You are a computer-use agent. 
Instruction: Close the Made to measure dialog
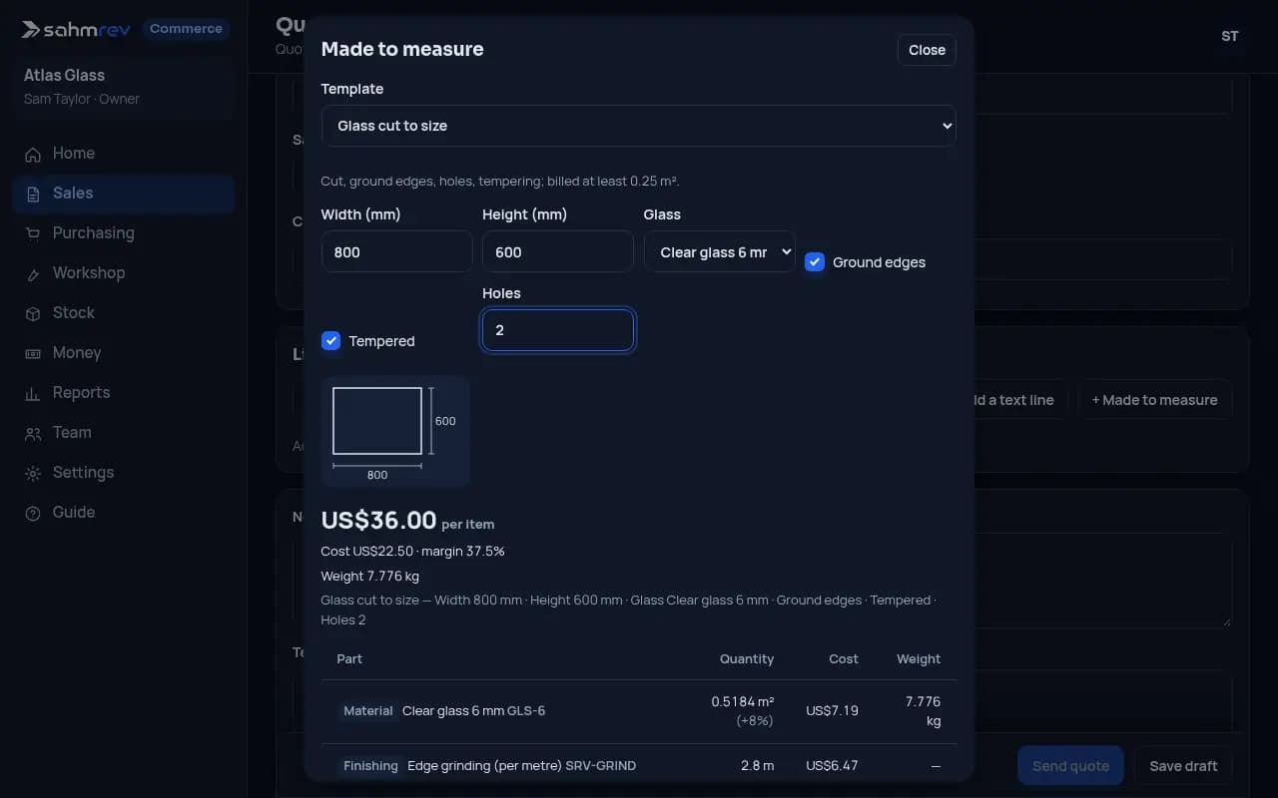point(927,50)
